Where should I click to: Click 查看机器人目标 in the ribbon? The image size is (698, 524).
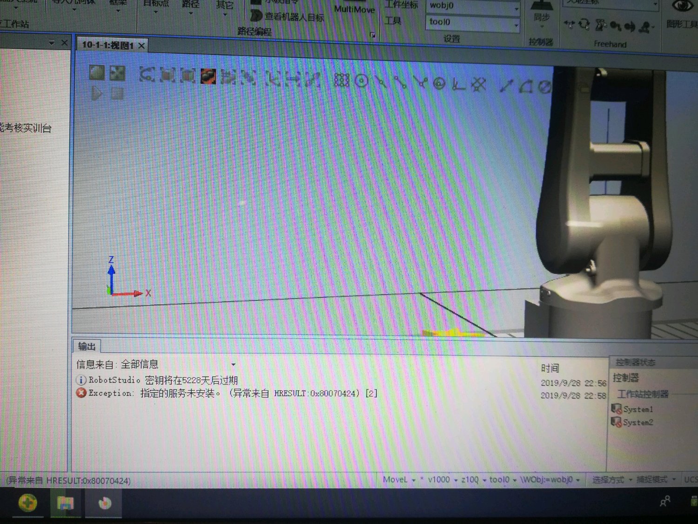(287, 17)
